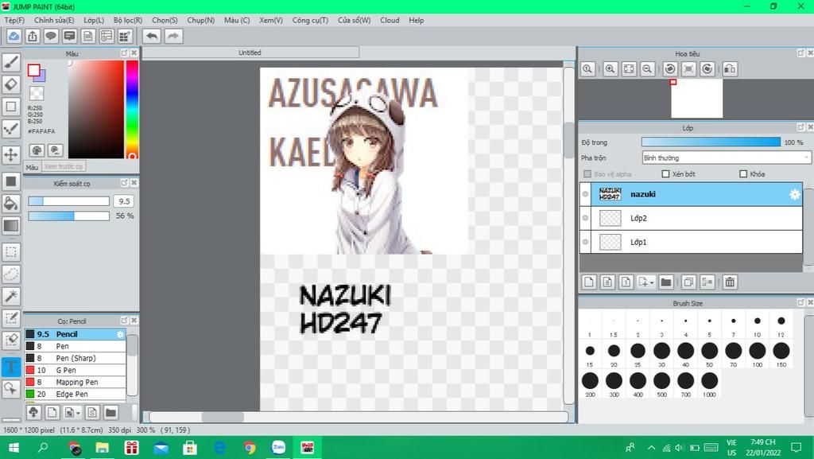Expand the add layer dropdown arrow
The height and width of the screenshot is (459, 814).
coord(652,282)
